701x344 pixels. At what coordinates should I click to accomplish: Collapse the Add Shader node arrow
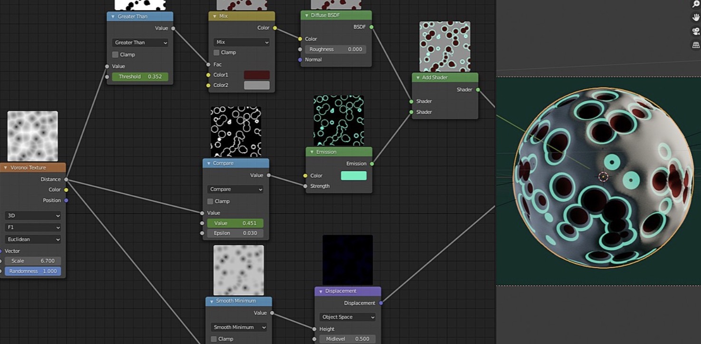(x=418, y=78)
